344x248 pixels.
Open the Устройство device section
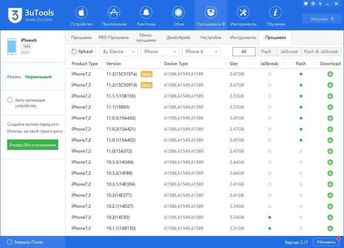pos(82,16)
